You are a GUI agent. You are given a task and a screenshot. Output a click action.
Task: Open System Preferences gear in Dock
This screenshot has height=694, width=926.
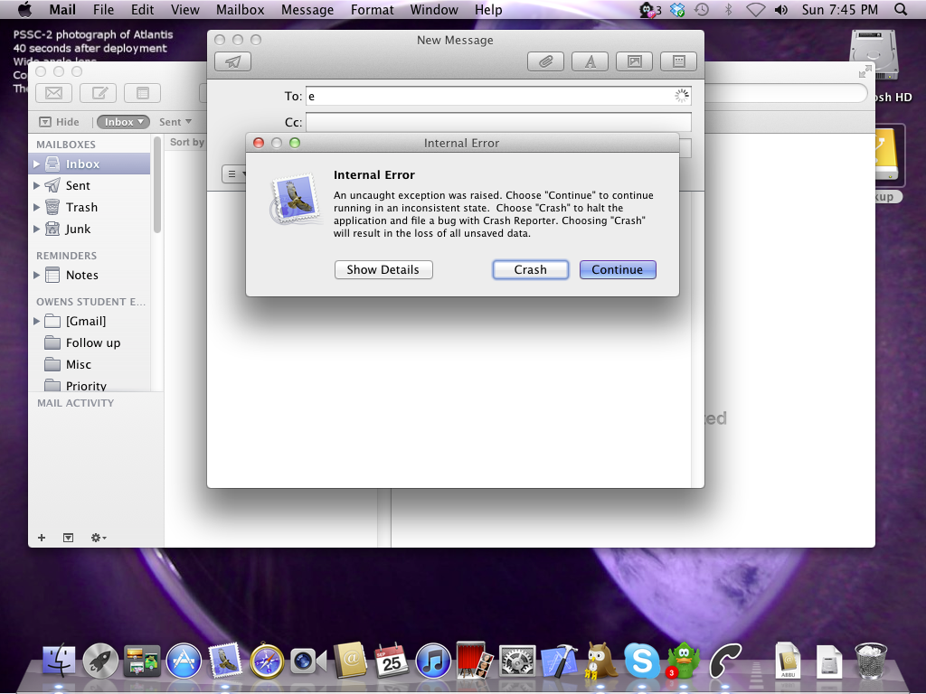pos(516,661)
